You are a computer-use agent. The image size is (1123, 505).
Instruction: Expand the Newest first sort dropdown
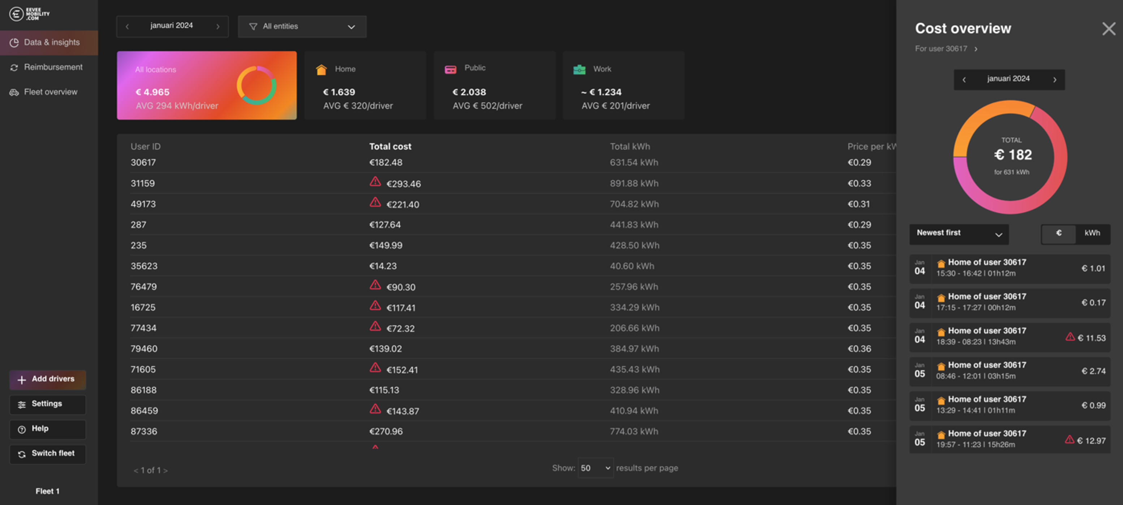[959, 234]
